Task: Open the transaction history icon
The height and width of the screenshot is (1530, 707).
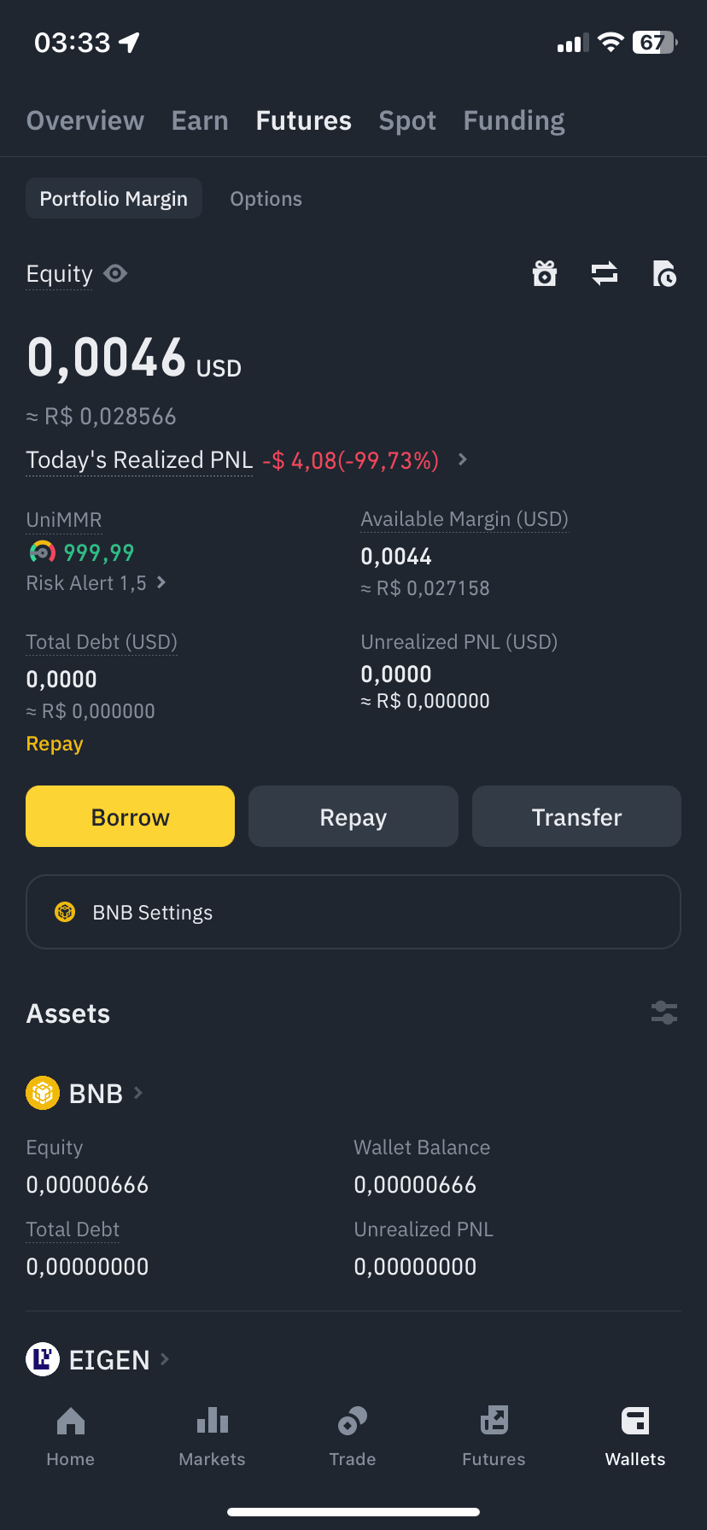Action: [x=664, y=274]
